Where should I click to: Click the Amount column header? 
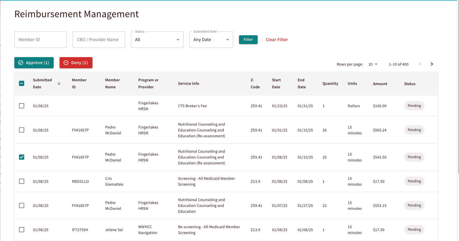click(x=380, y=84)
